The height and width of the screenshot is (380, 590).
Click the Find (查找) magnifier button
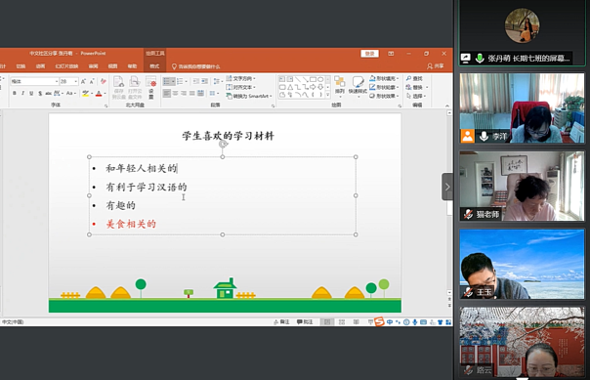(x=414, y=78)
